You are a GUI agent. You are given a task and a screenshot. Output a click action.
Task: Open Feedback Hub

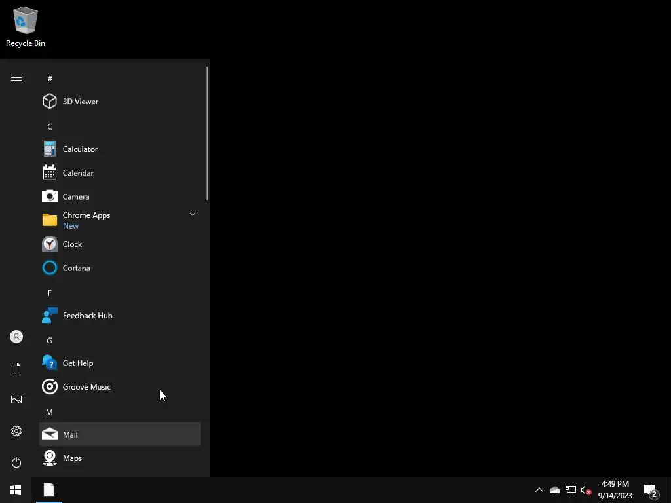coord(120,316)
